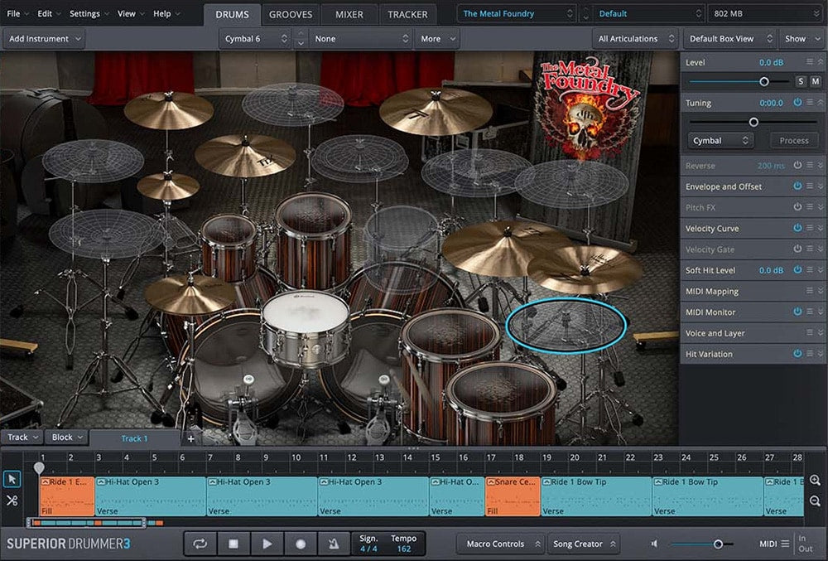Click the Song Creator button
828x561 pixels.
click(x=583, y=544)
